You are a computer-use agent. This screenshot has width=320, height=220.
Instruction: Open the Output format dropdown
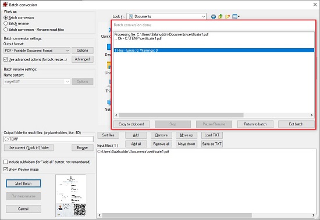pyautogui.click(x=37, y=51)
